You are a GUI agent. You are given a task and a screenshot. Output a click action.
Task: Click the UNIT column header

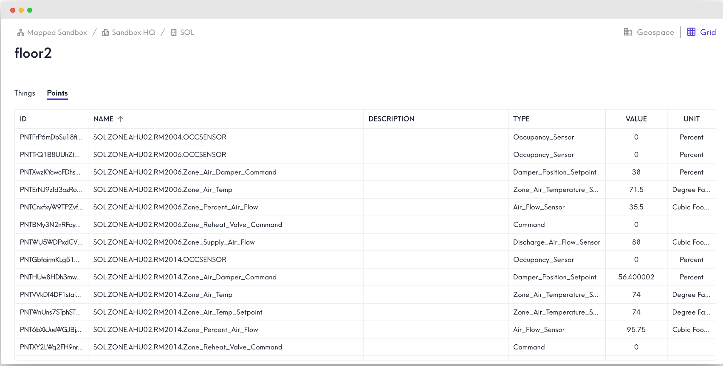point(692,119)
